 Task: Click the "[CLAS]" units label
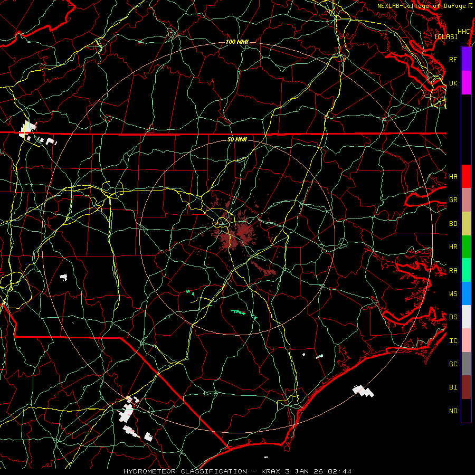click(x=446, y=36)
